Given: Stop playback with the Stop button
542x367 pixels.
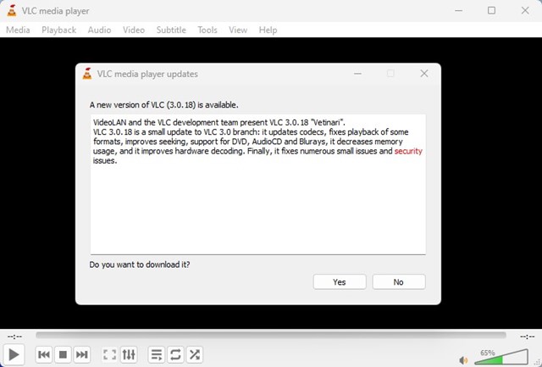Looking at the screenshot, I should click(x=63, y=354).
